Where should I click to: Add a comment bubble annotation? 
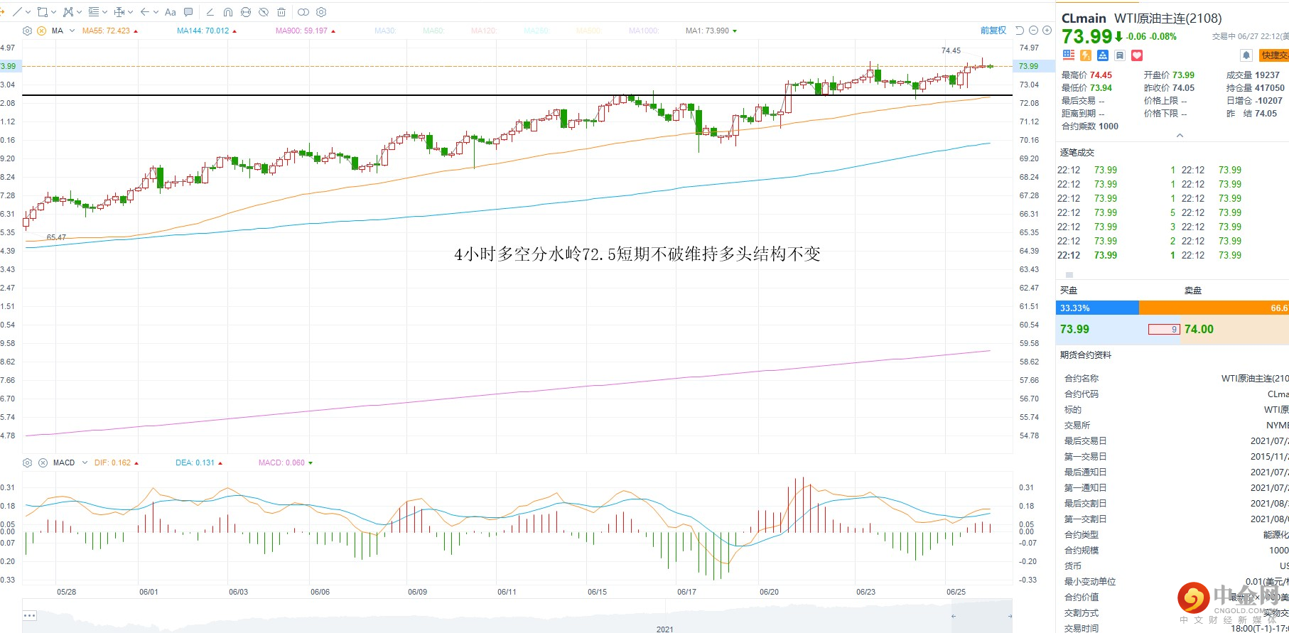coord(188,12)
